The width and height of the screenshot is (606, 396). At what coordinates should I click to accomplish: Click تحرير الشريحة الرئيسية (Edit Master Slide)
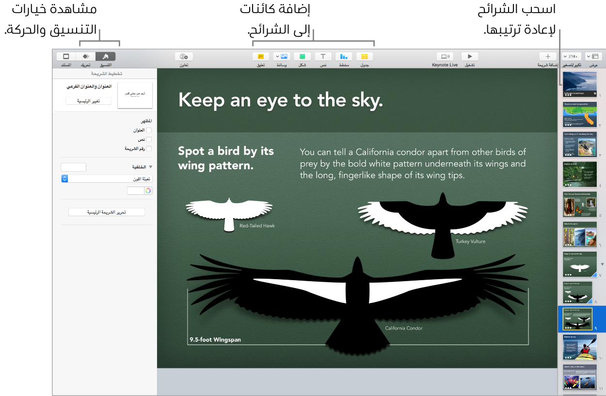point(106,212)
